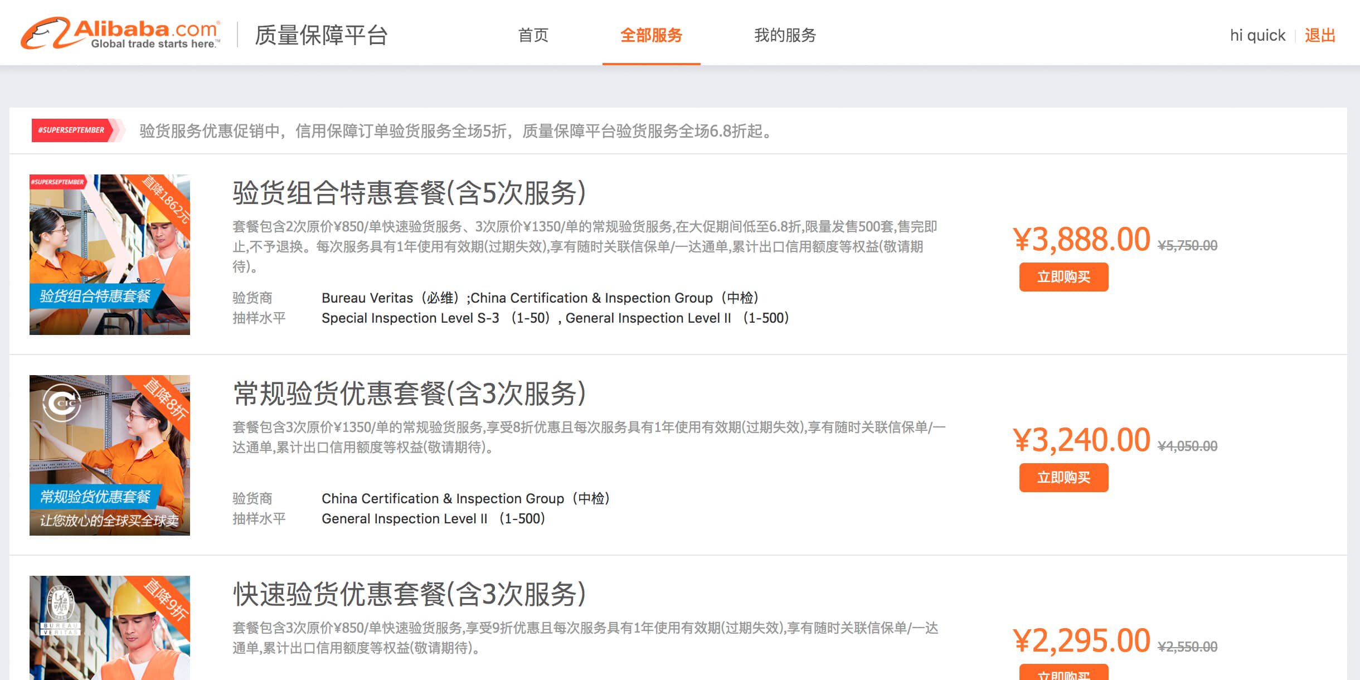Viewport: 1360px width, 680px height.
Task: Click the #SUPERSEPTEMBER red banner tag
Action: [x=72, y=130]
